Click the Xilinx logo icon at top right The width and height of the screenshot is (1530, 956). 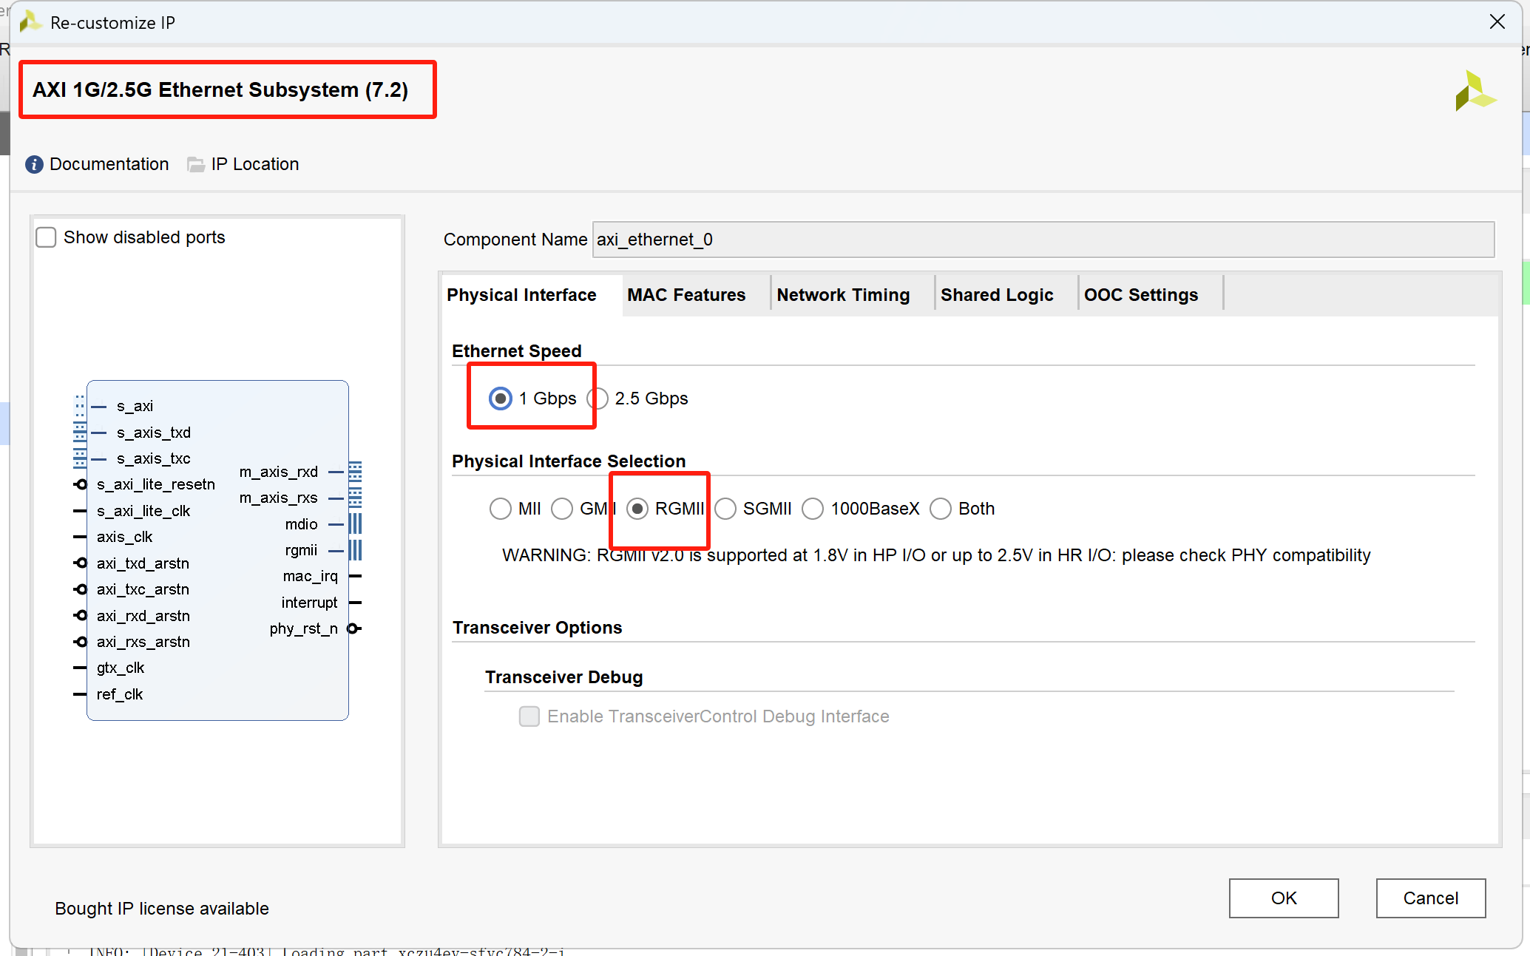click(1475, 91)
